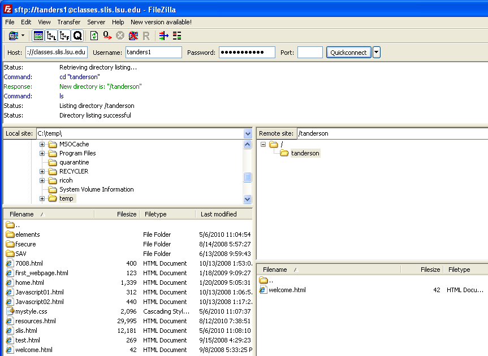Screen dimensions: 488x356
Task: Sort local files by Last modified column
Action: point(218,214)
